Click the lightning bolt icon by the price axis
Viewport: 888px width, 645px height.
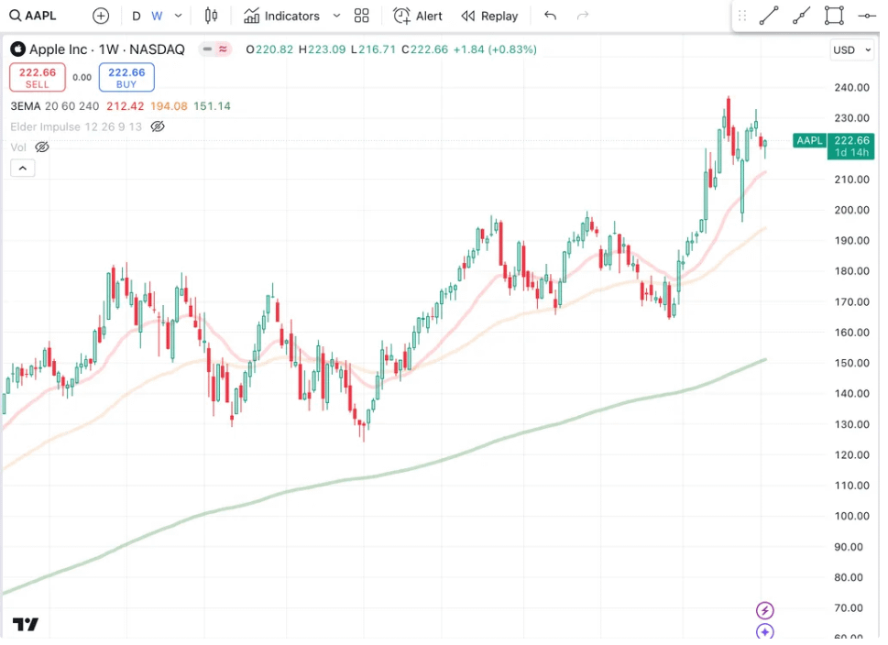pos(765,610)
